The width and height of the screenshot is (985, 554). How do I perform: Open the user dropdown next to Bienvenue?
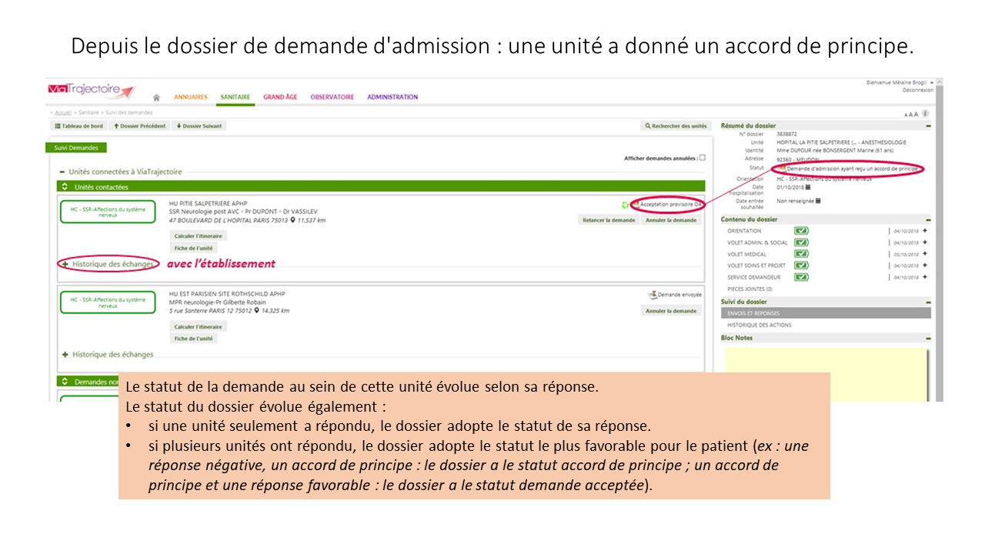click(x=931, y=82)
